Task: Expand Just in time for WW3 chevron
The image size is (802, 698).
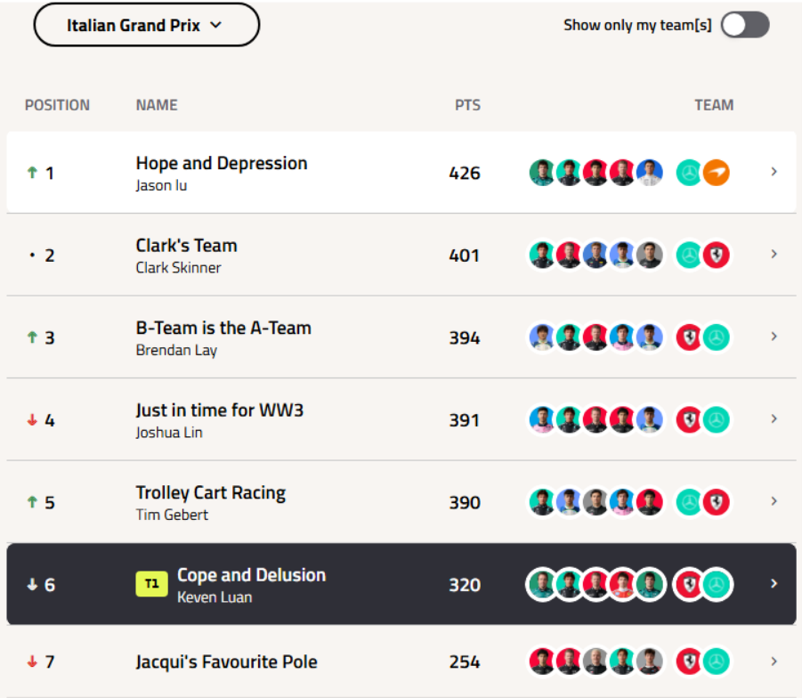Action: click(x=774, y=419)
